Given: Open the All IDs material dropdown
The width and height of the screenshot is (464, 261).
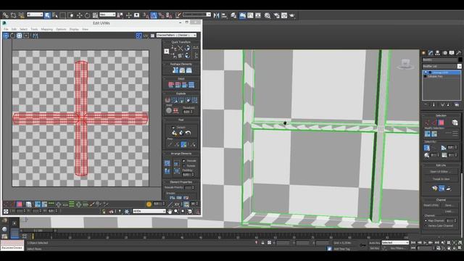Looking at the screenshot, I should pos(149,211).
